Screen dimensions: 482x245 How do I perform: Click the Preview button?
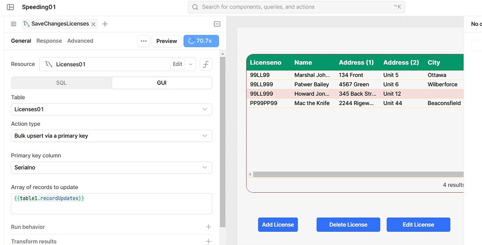coord(167,41)
